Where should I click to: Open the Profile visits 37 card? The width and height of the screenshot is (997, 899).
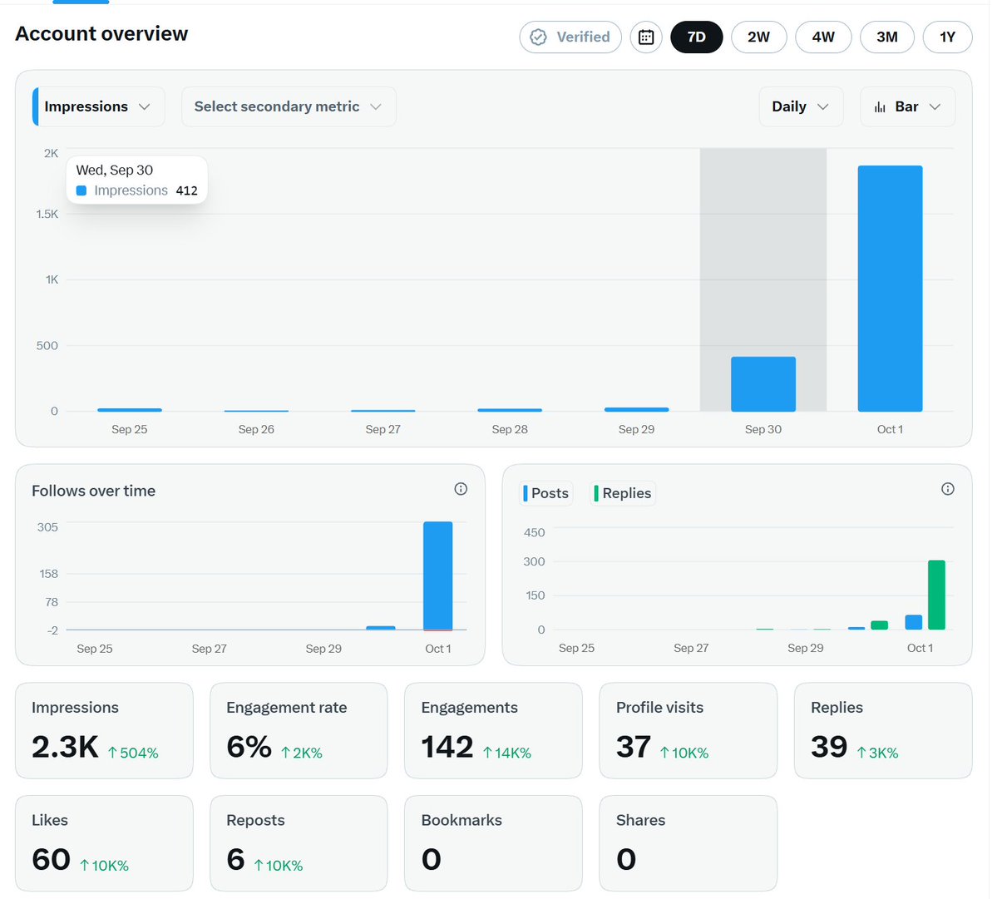pyautogui.click(x=688, y=730)
